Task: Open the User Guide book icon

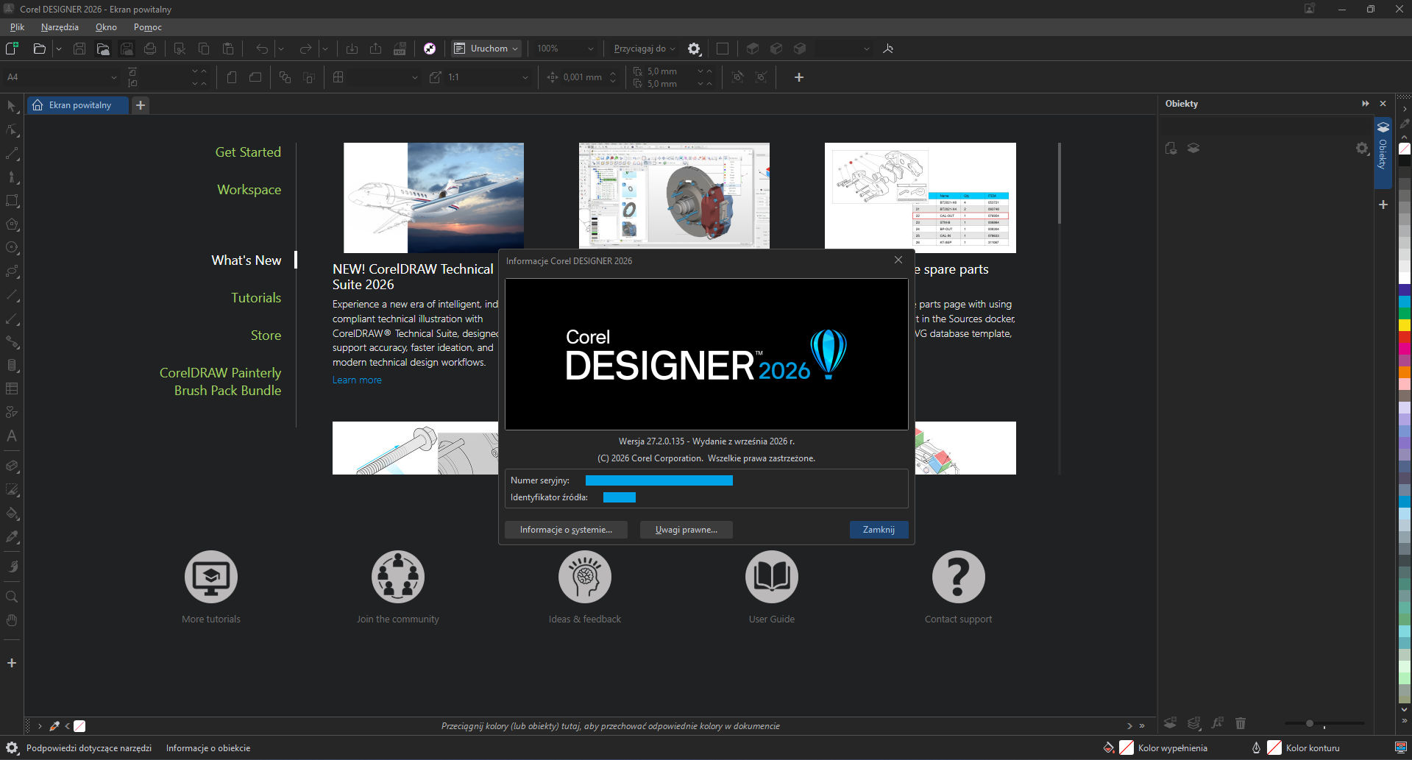Action: pos(772,577)
